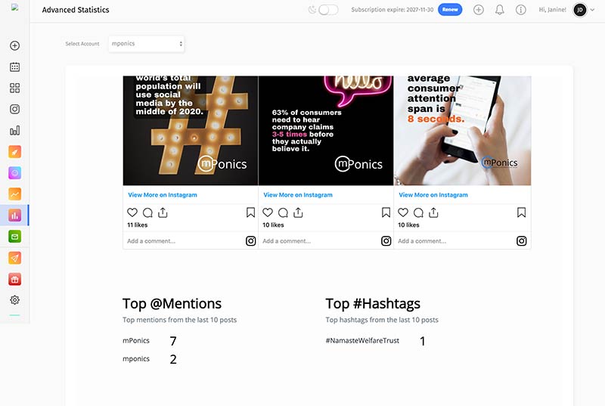Click the info circle icon in header

[x=521, y=10]
